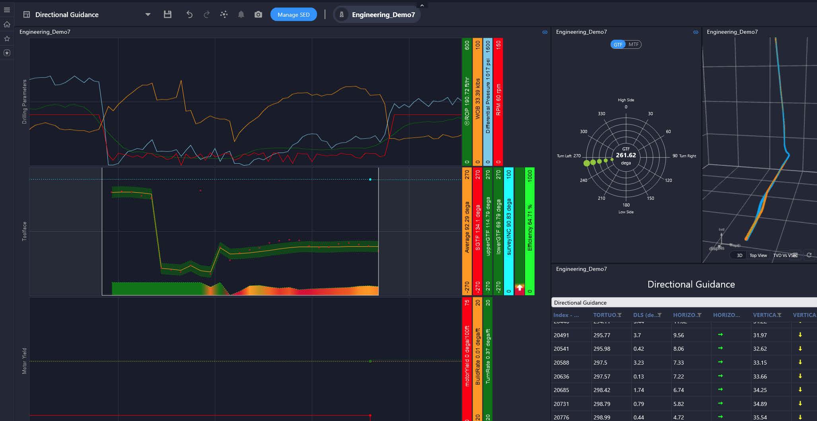
Task: Select the TVD Vs VSec view
Action: [x=785, y=255]
